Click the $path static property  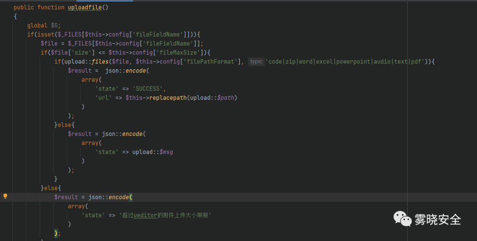click(x=226, y=98)
